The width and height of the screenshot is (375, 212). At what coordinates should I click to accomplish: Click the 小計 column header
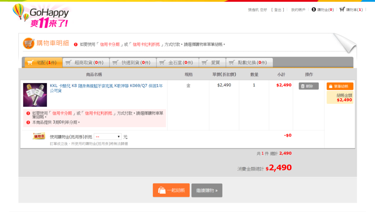point(281,75)
